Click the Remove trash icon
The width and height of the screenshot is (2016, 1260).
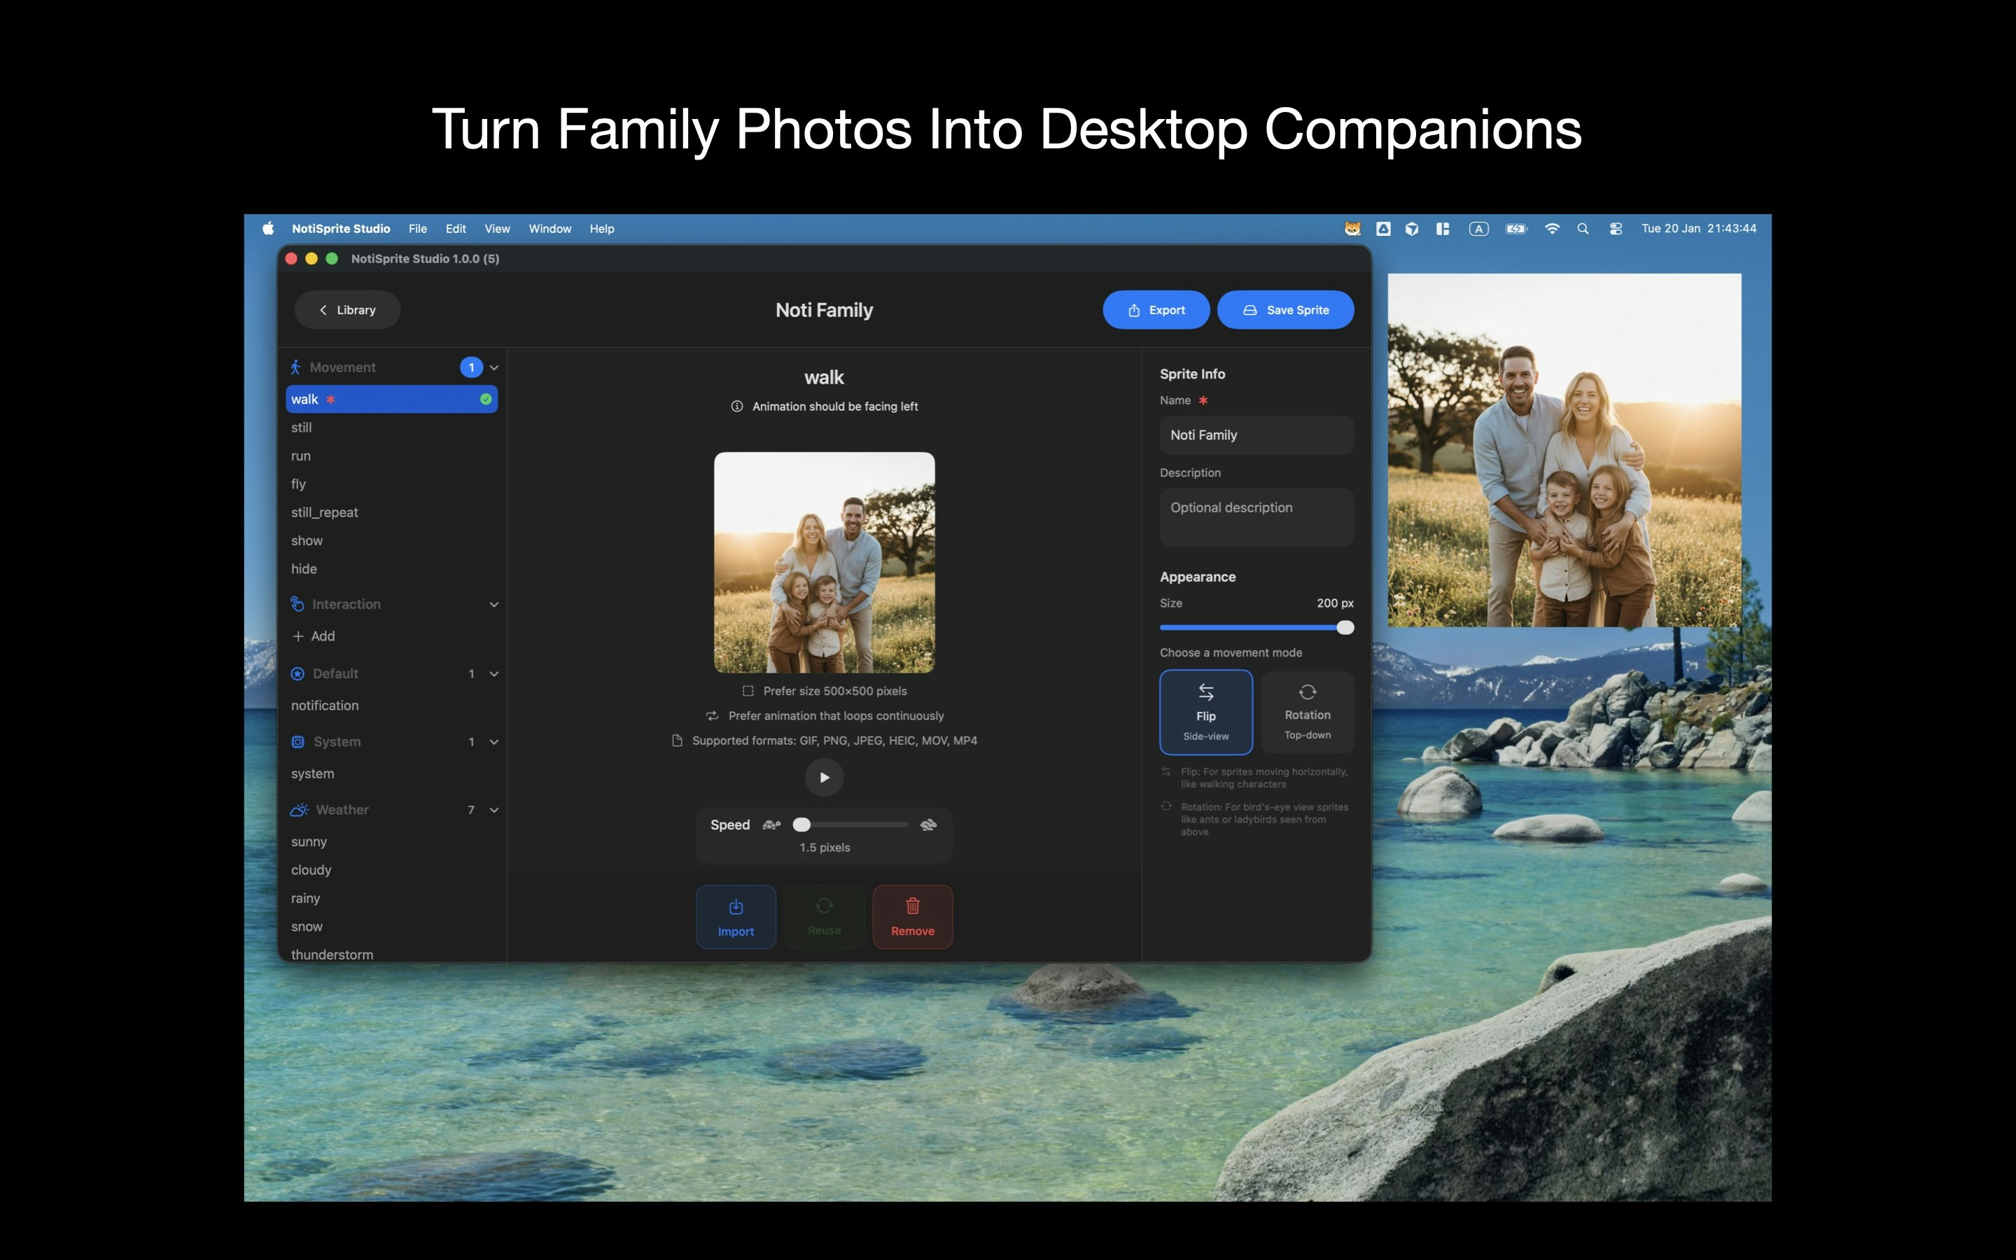click(912, 906)
